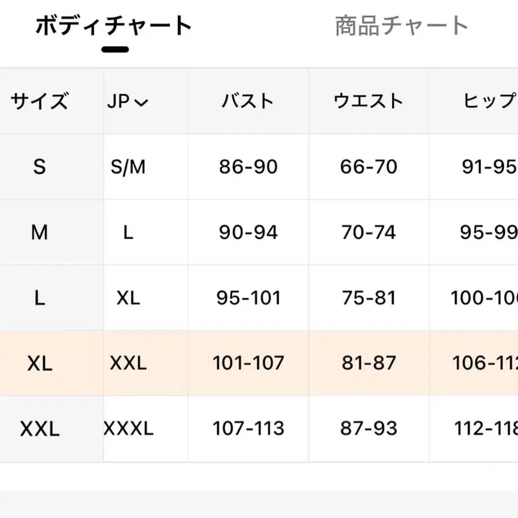Image resolution: width=518 pixels, height=518 pixels.
Task: Click the 70-74 waist measurement cell
Action: 368,233
